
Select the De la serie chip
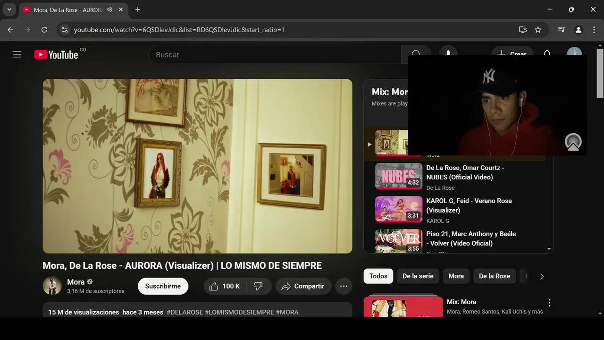click(x=418, y=276)
